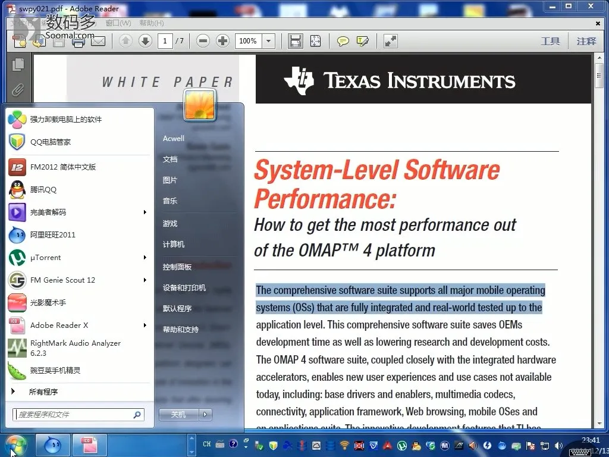The height and width of the screenshot is (457, 609).
Task: Click the language bar help question mark
Action: coord(233,444)
